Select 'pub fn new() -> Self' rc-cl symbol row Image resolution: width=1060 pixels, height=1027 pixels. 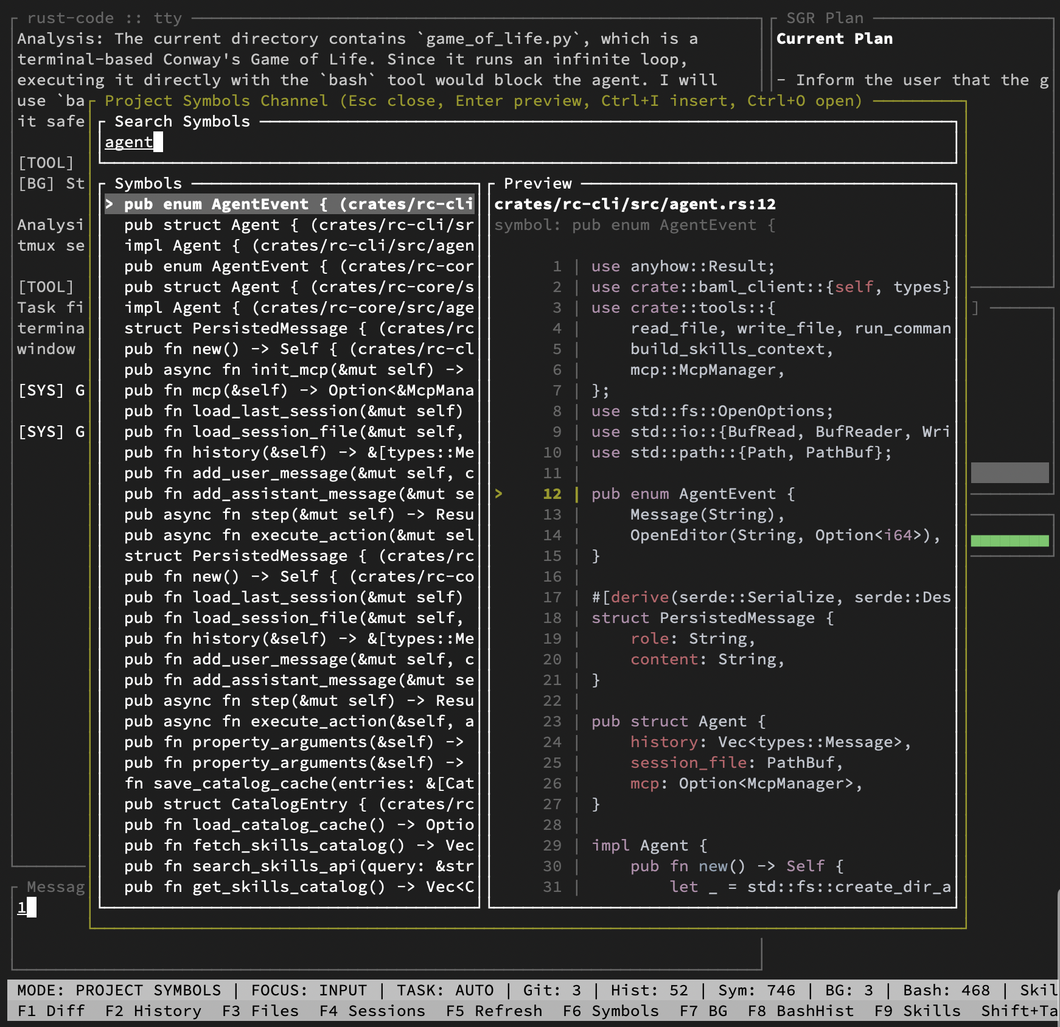click(x=290, y=349)
